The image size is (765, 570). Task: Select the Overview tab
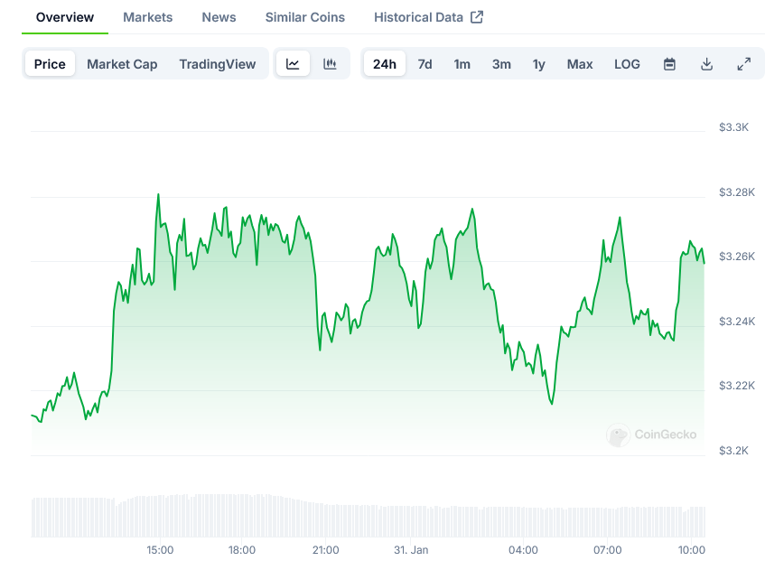(65, 17)
